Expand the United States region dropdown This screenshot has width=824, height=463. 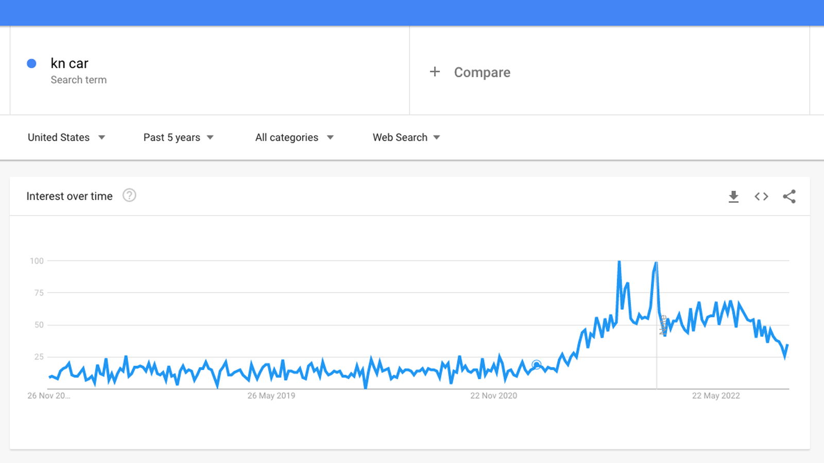(x=66, y=137)
